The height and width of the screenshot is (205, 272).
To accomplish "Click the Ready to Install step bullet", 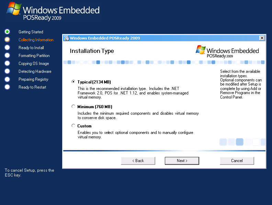I will (x=7, y=47).
